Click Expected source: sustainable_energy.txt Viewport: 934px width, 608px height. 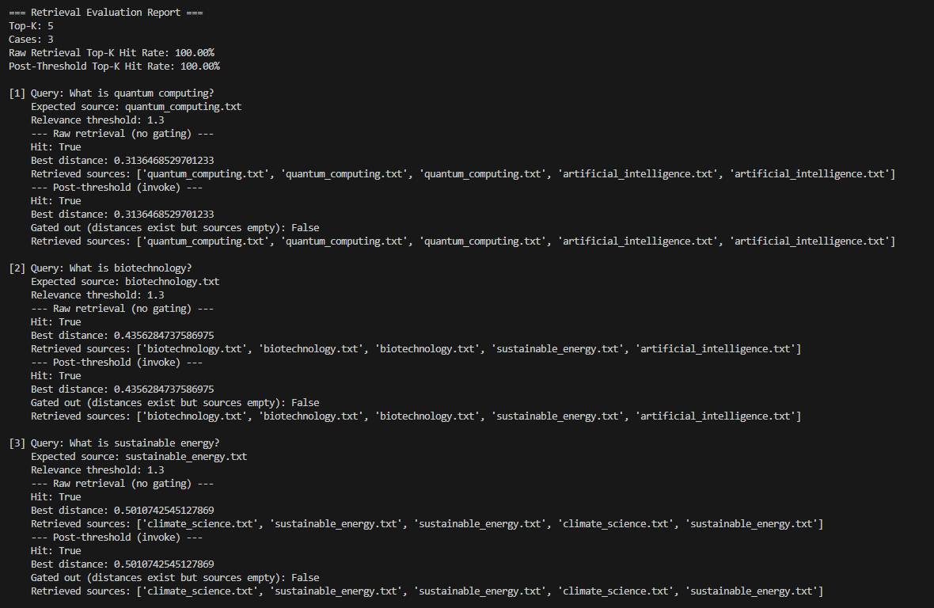point(139,456)
